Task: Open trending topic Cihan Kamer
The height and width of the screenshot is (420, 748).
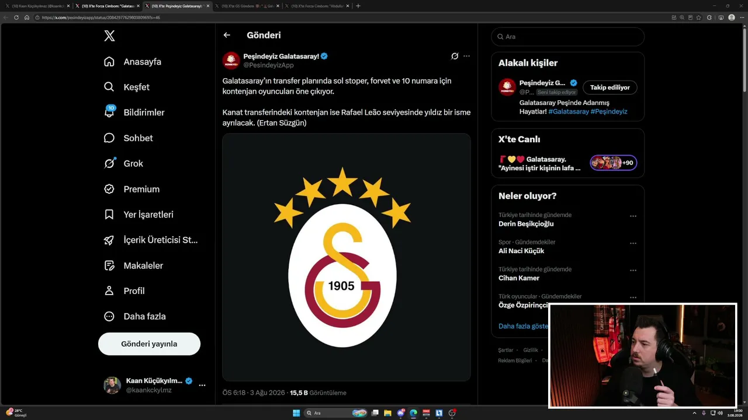Action: (519, 278)
